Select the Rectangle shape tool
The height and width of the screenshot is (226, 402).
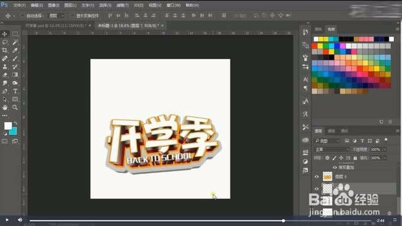coord(15,99)
